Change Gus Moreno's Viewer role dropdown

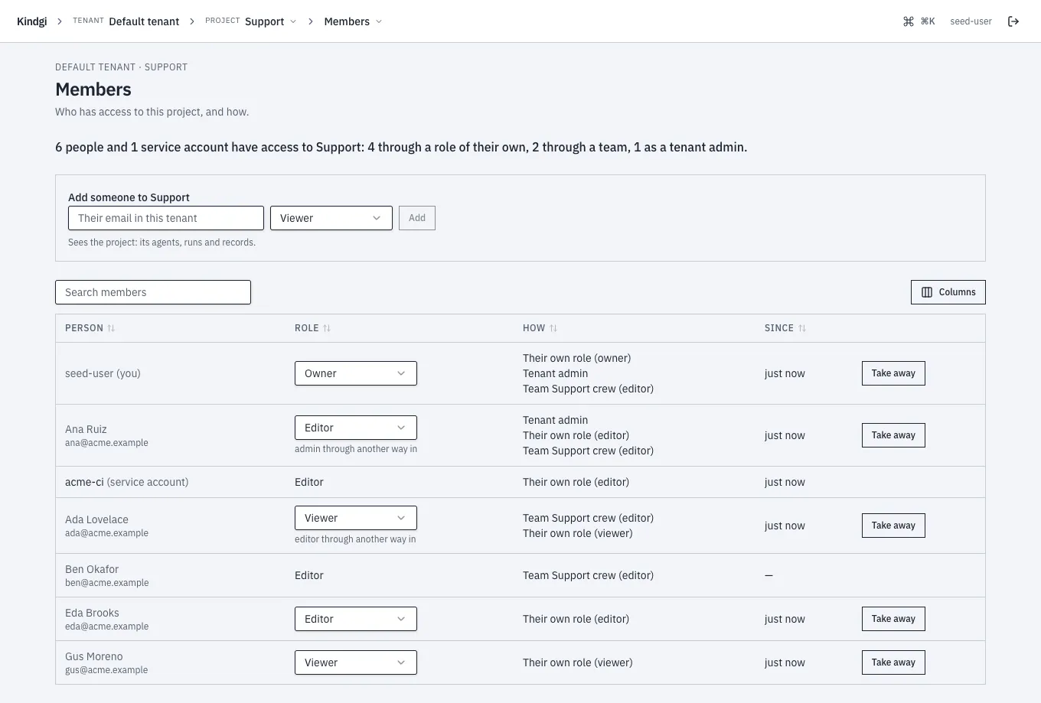356,662
